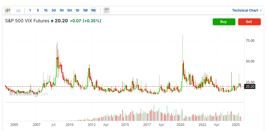Choose the 5H timeframe

click(70, 10)
